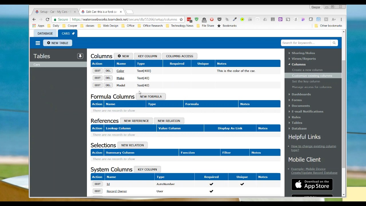Open Chrome's three-dot menu

point(341,19)
